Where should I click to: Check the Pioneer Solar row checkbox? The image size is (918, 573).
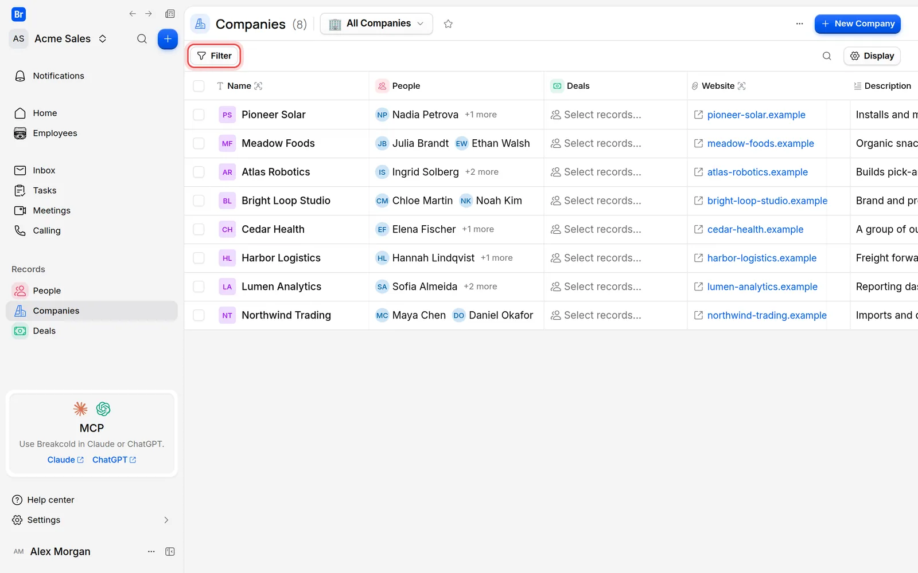tap(199, 115)
